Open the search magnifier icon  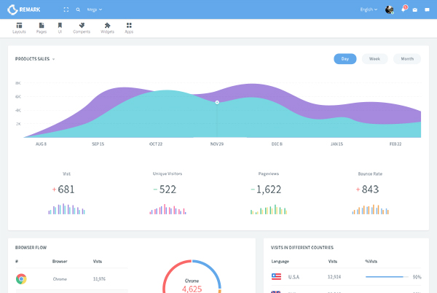tap(78, 9)
